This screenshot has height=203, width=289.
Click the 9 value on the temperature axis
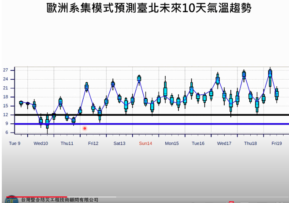tap(7, 123)
